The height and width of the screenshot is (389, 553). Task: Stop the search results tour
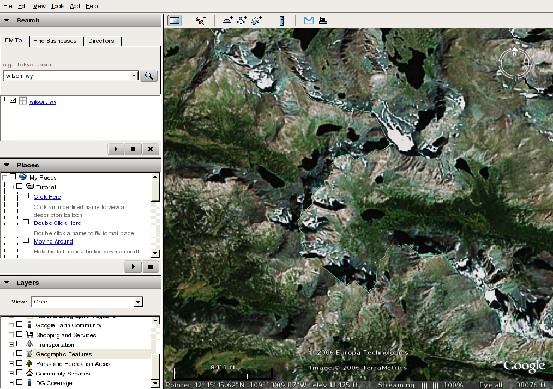tap(133, 149)
